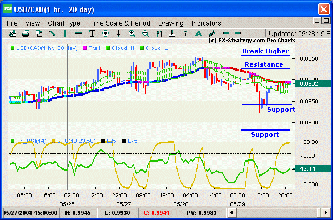
Task: Click the green Cloud_L legend square
Action: tap(142, 48)
